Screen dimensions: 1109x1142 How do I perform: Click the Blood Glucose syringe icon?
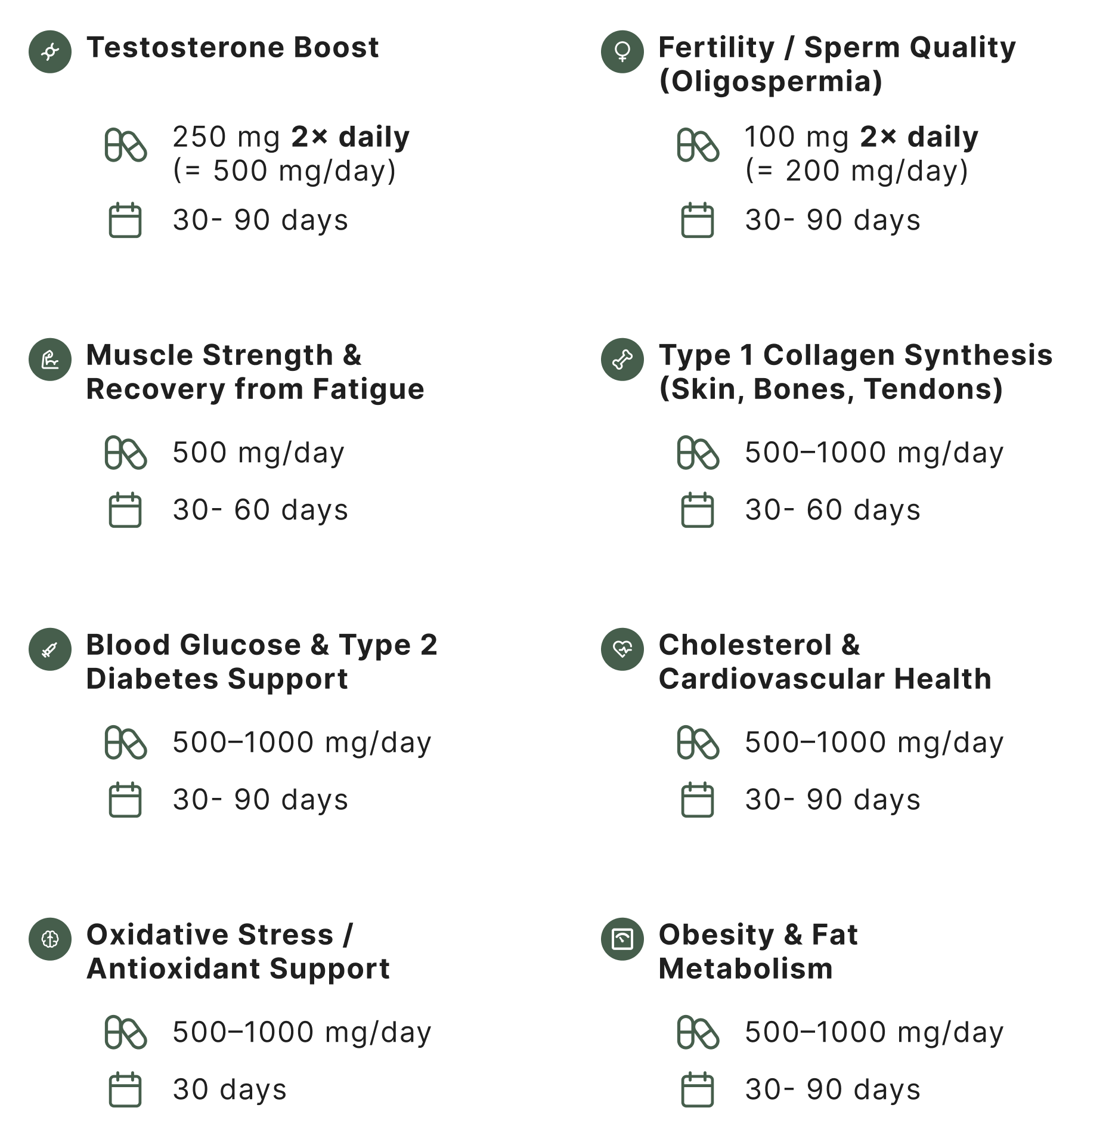50,649
